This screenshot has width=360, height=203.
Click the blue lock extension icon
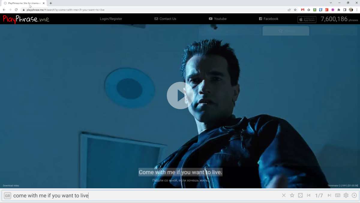[321, 10]
